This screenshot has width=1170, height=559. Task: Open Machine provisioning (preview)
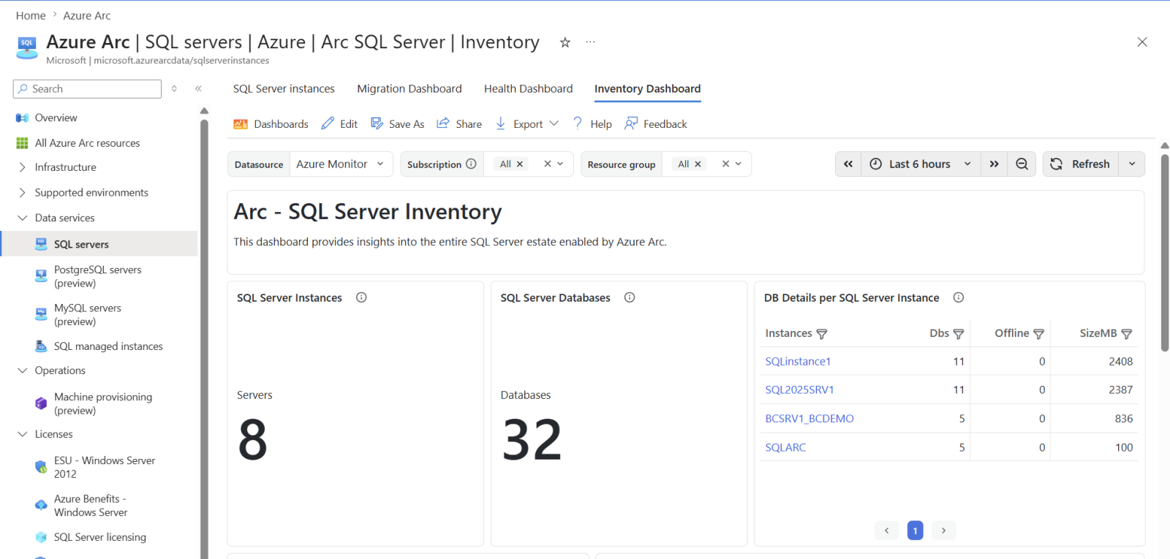(x=102, y=403)
